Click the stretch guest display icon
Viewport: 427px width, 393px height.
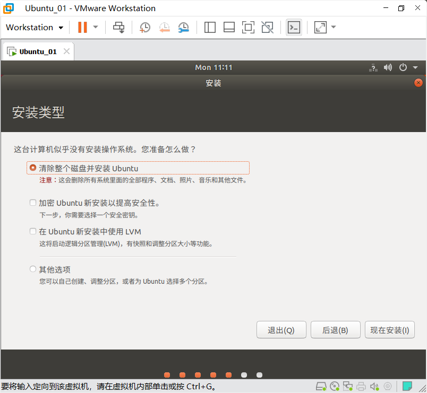pyautogui.click(x=320, y=27)
